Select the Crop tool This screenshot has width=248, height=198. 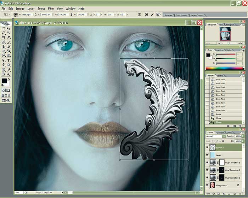(4, 37)
